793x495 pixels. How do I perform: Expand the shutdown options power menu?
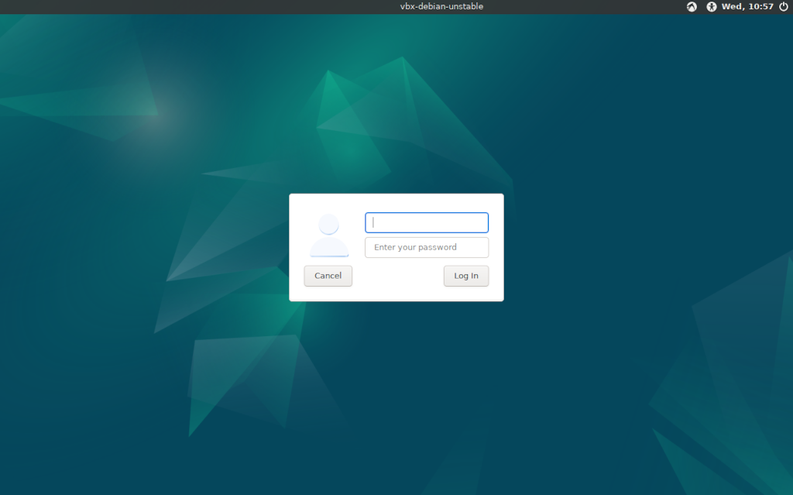click(784, 6)
